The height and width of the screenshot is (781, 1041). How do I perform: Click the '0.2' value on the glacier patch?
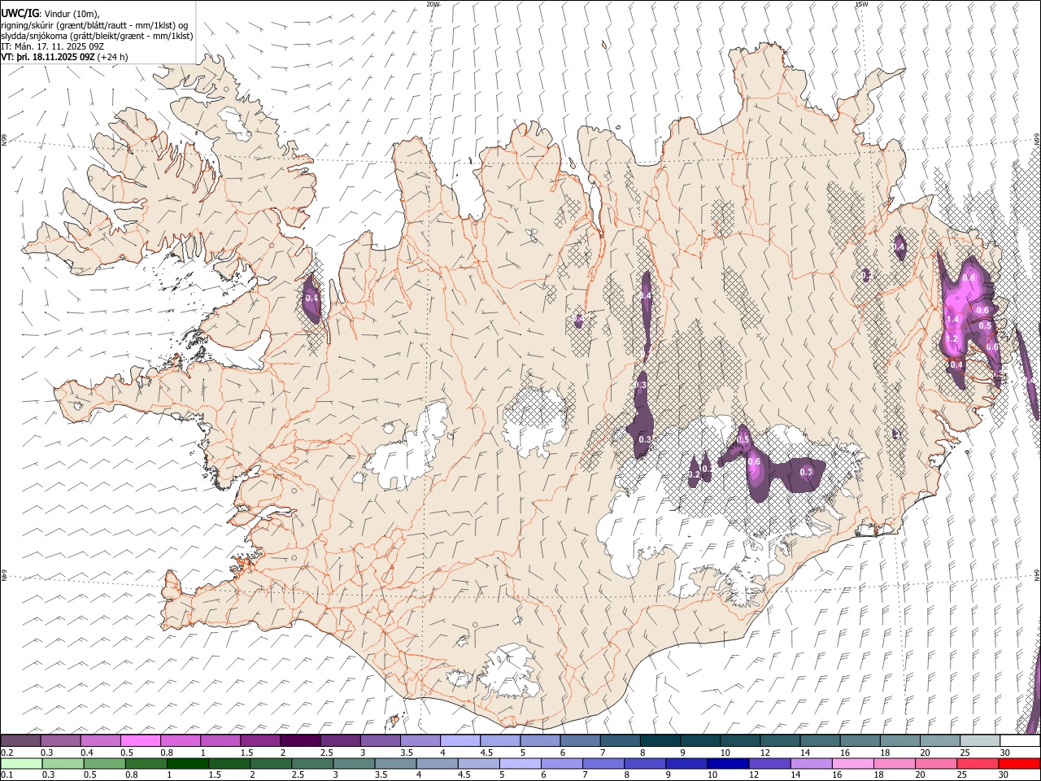[694, 474]
